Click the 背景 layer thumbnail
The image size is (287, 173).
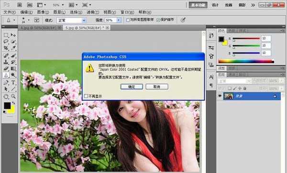(229, 96)
